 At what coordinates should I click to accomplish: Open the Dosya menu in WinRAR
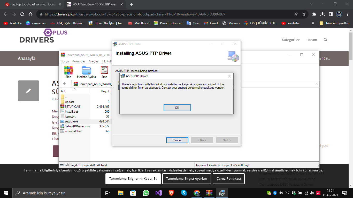[x=65, y=61]
